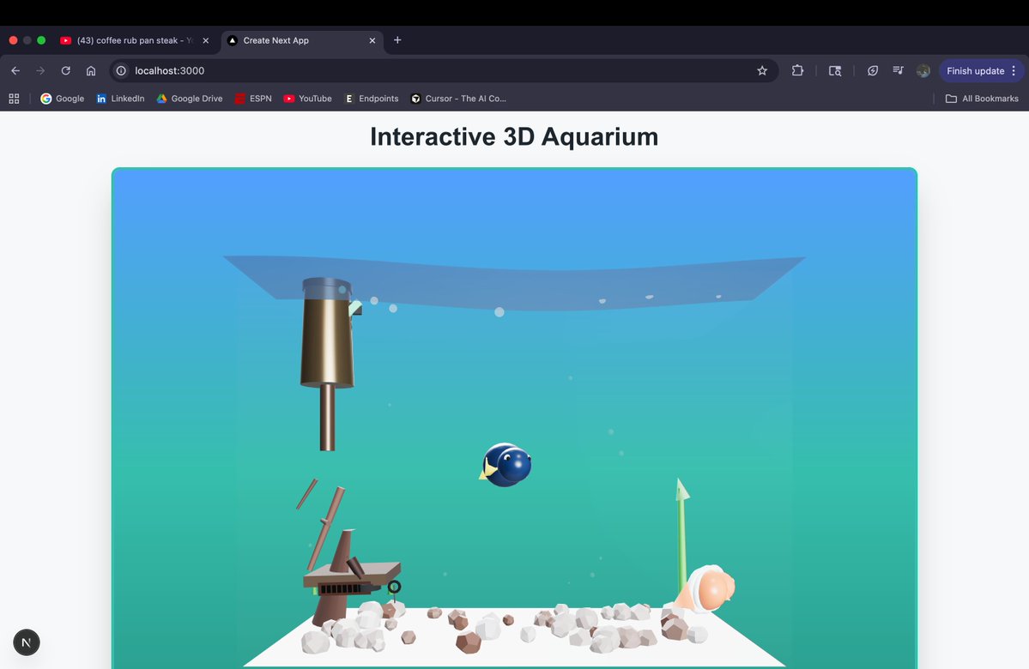The width and height of the screenshot is (1029, 669).
Task: Expand the All Bookmarks folder
Action: point(982,99)
